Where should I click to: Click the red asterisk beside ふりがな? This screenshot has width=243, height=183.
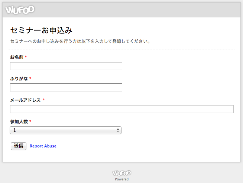pos(30,79)
